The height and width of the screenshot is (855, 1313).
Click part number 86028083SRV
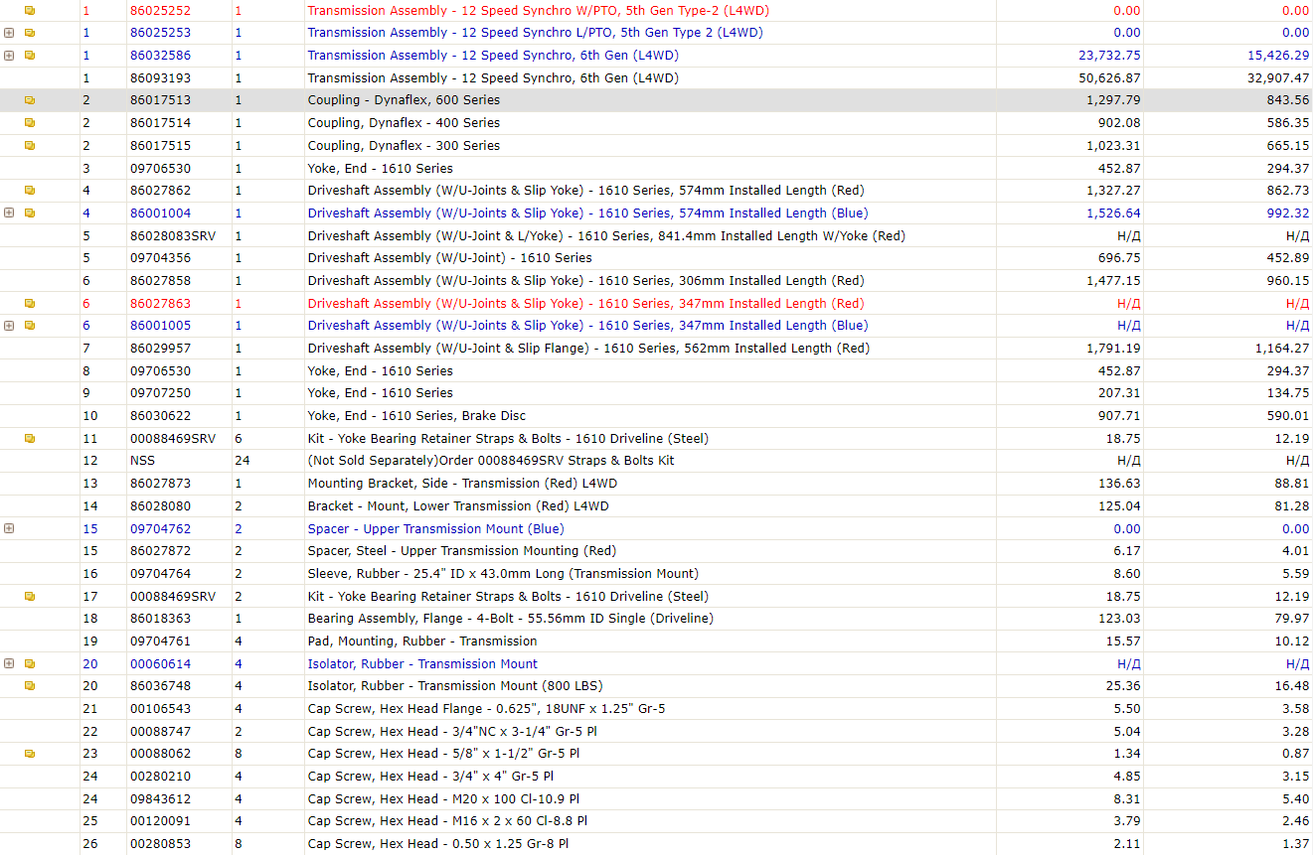tap(172, 235)
